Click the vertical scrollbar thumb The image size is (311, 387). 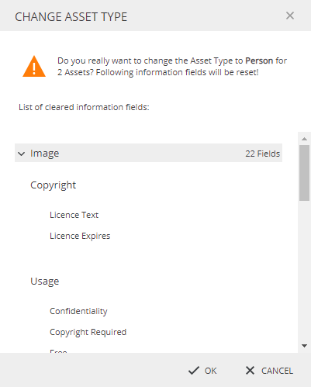(305, 173)
